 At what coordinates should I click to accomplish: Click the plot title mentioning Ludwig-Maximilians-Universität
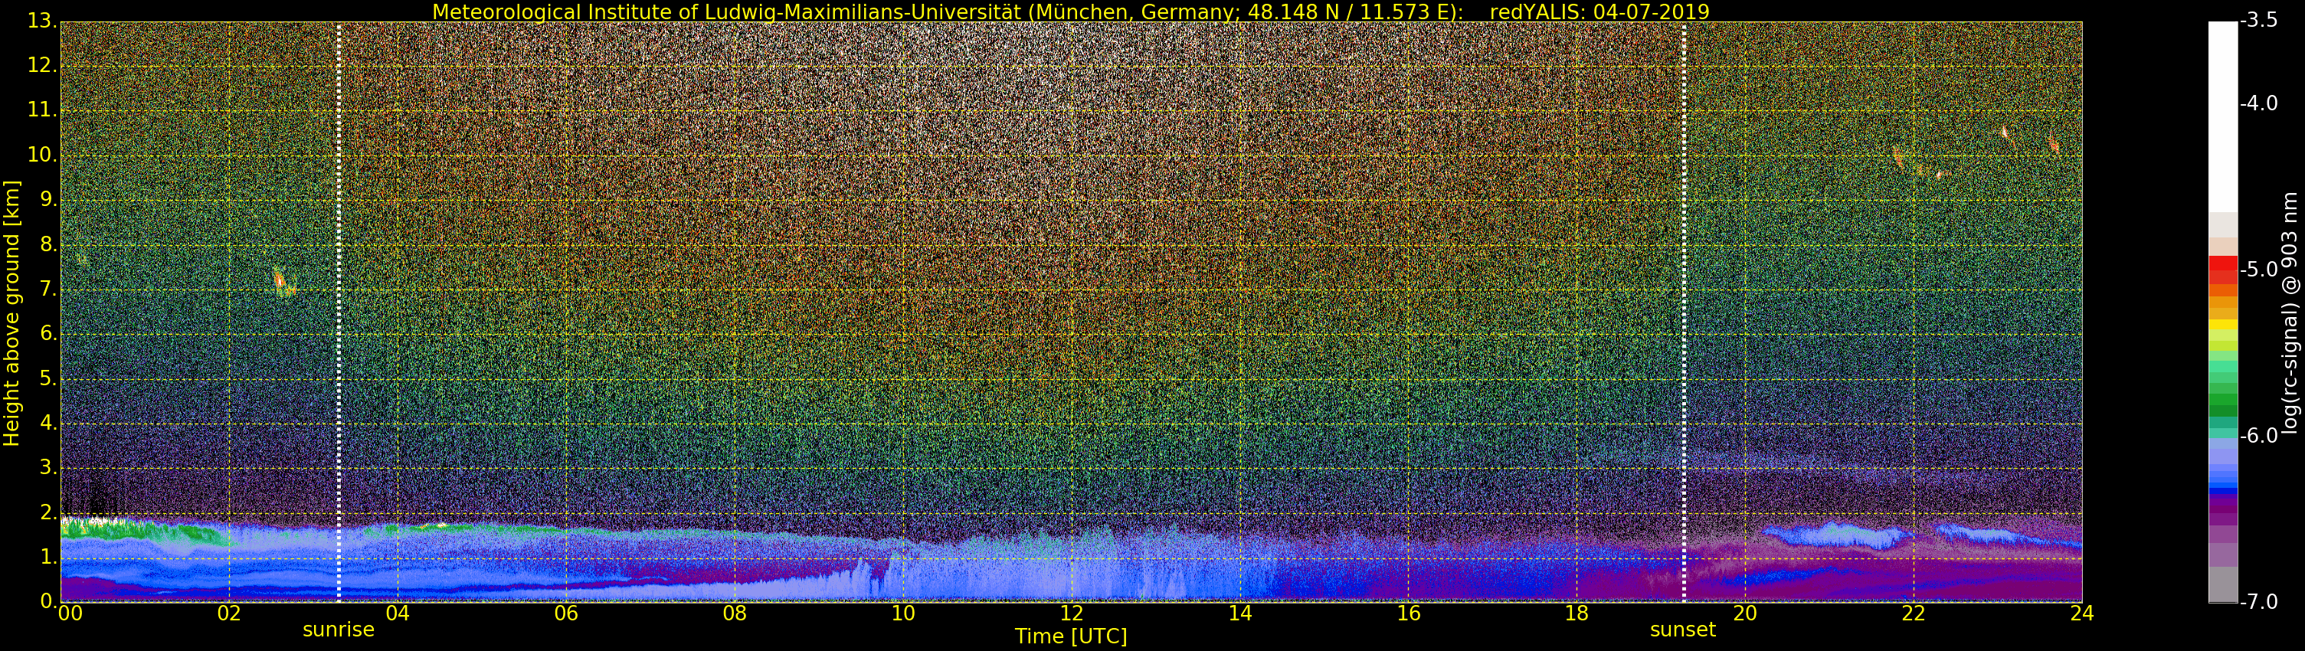coord(1070,11)
